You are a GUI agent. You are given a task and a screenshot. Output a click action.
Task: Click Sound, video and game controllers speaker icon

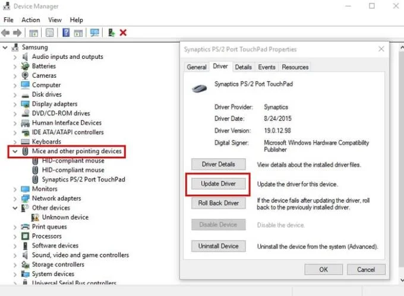(25, 255)
